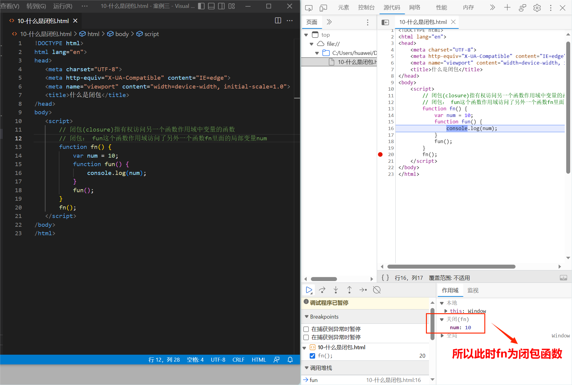Deactivate all breakpoints icon
Screen dimensions: 572x385
(377, 290)
